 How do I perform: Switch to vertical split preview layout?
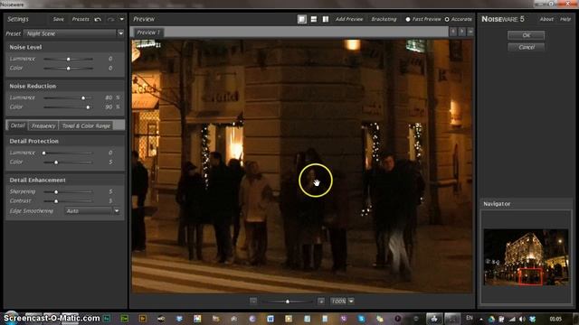click(x=326, y=19)
